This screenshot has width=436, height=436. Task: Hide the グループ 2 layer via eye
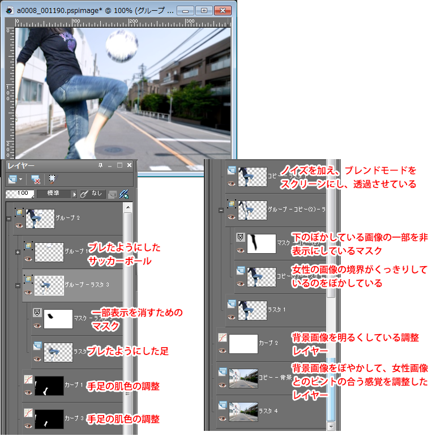point(19,225)
